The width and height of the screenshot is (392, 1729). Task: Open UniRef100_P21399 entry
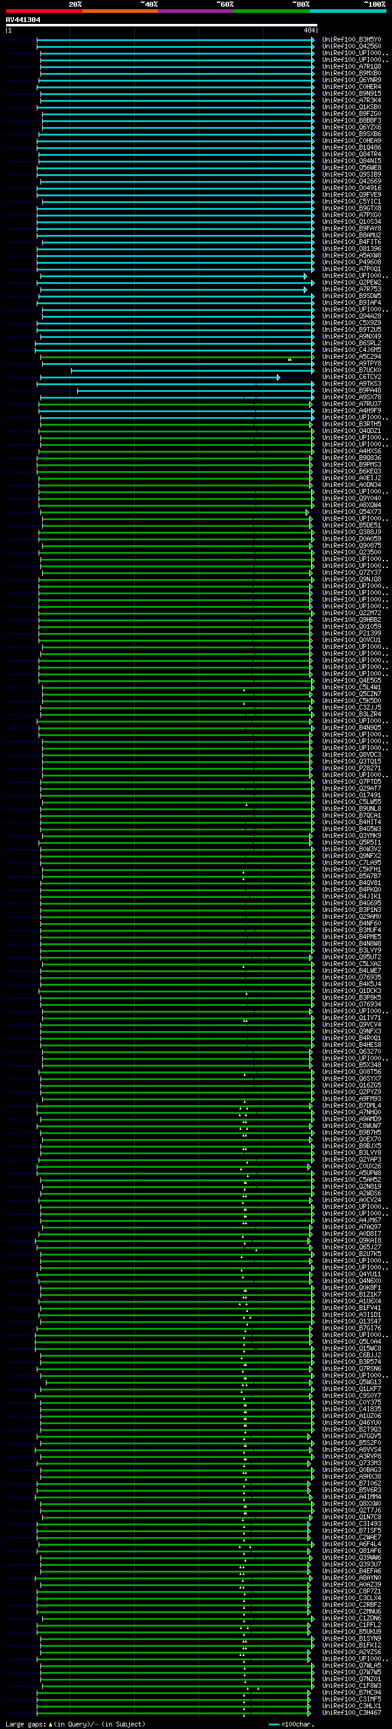point(351,633)
